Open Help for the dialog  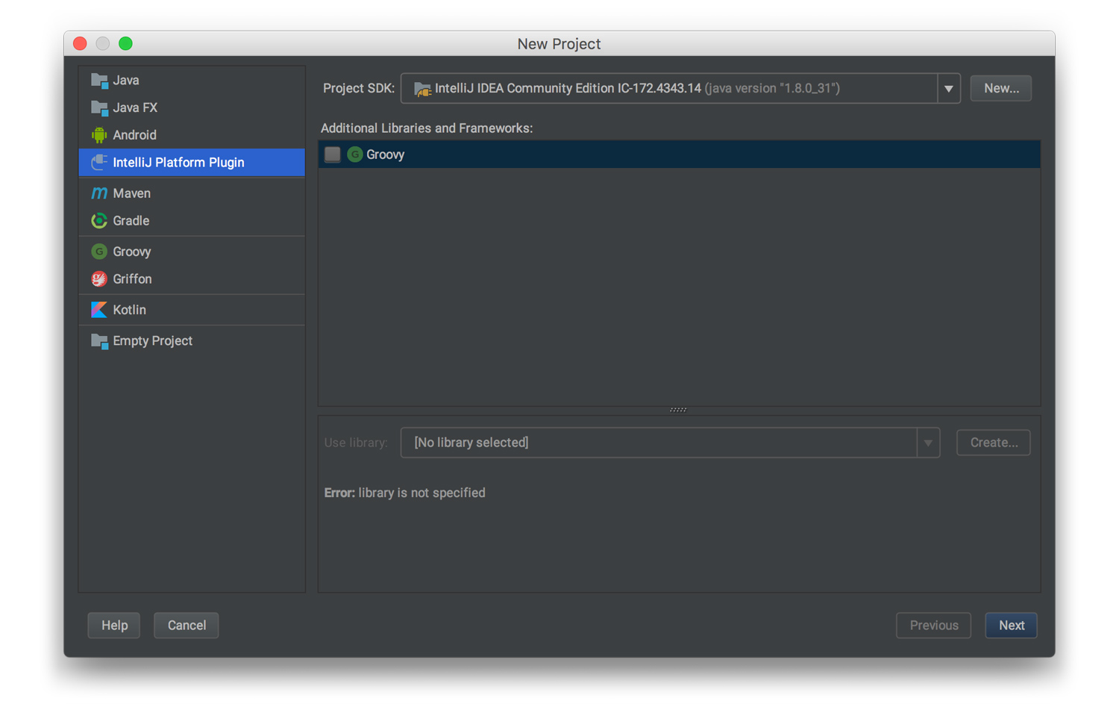click(114, 626)
